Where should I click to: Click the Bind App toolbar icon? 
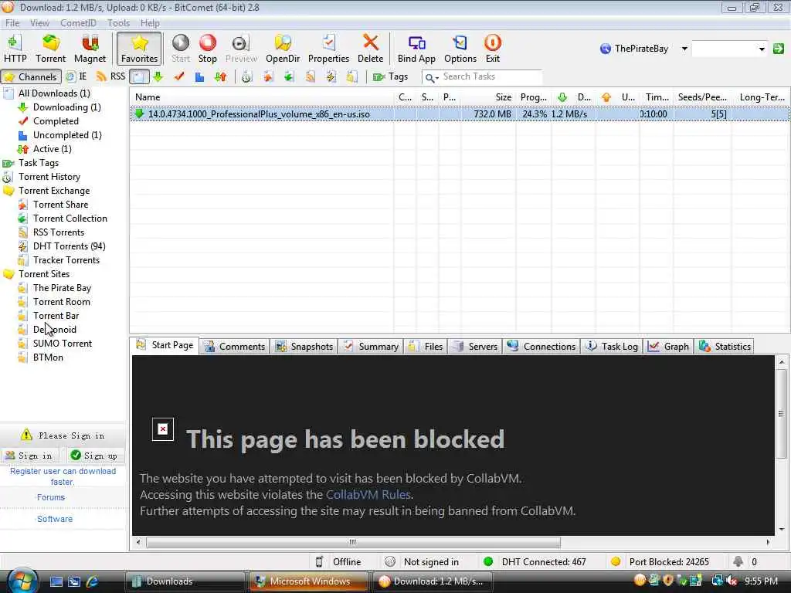pyautogui.click(x=416, y=49)
